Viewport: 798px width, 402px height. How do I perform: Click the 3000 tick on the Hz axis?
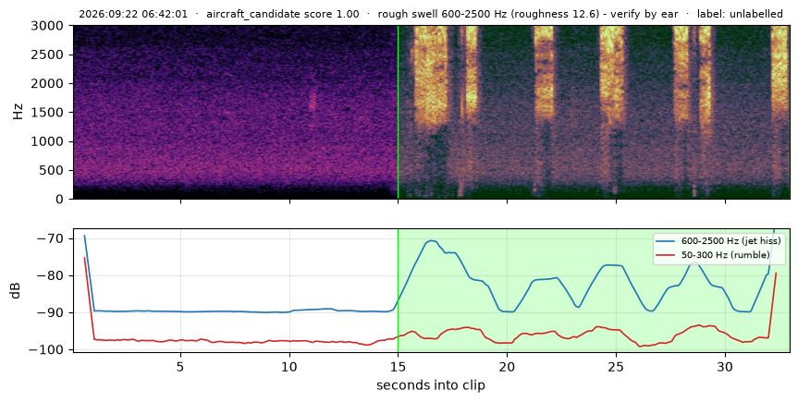(x=49, y=26)
